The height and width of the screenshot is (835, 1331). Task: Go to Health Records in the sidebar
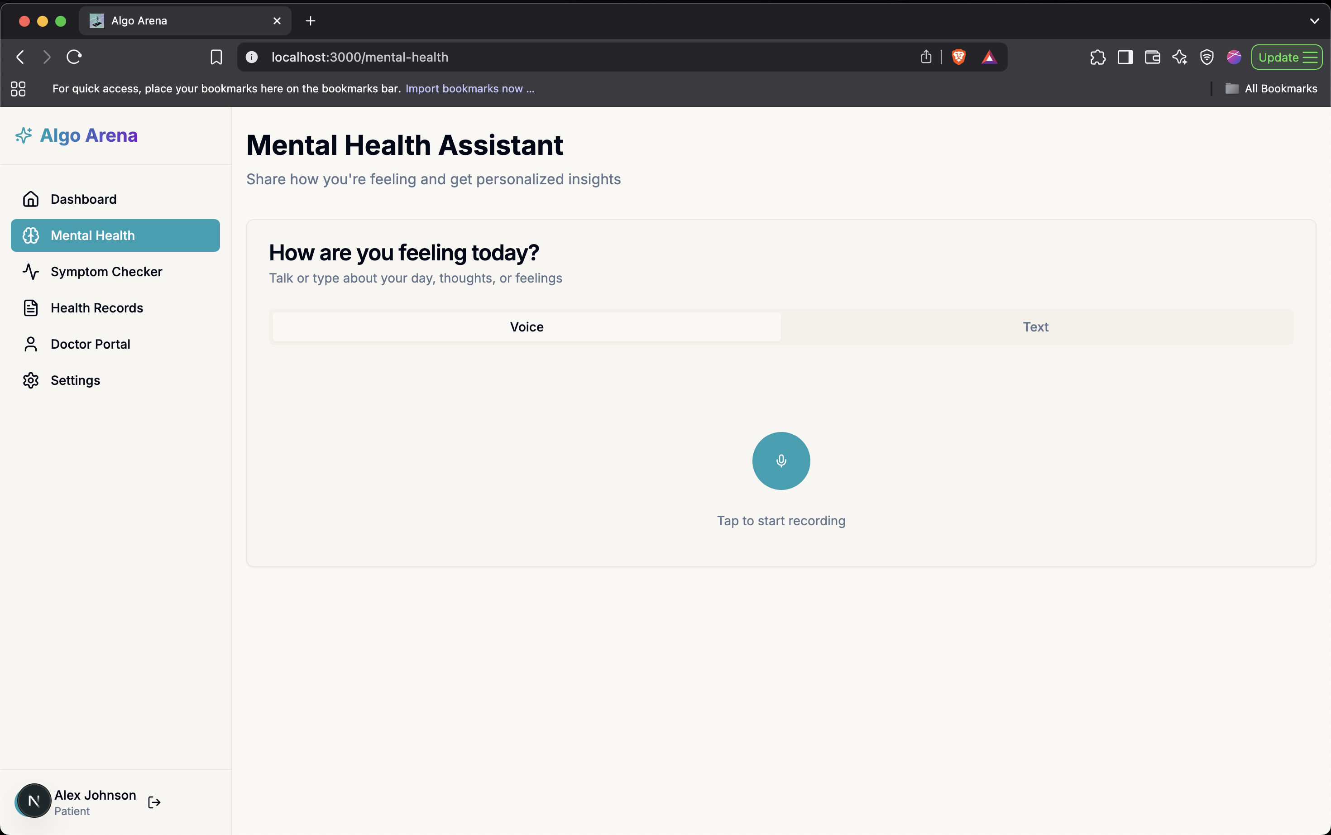(96, 307)
